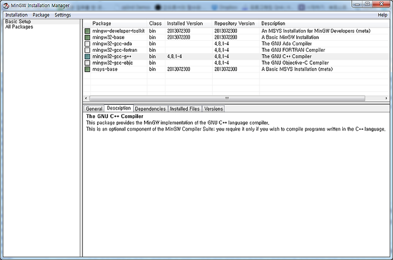Close the MinGW Installation Manager window

click(x=381, y=4)
